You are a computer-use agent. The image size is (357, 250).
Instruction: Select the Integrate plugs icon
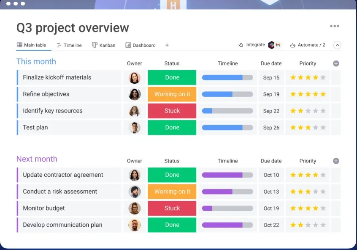[x=242, y=44]
